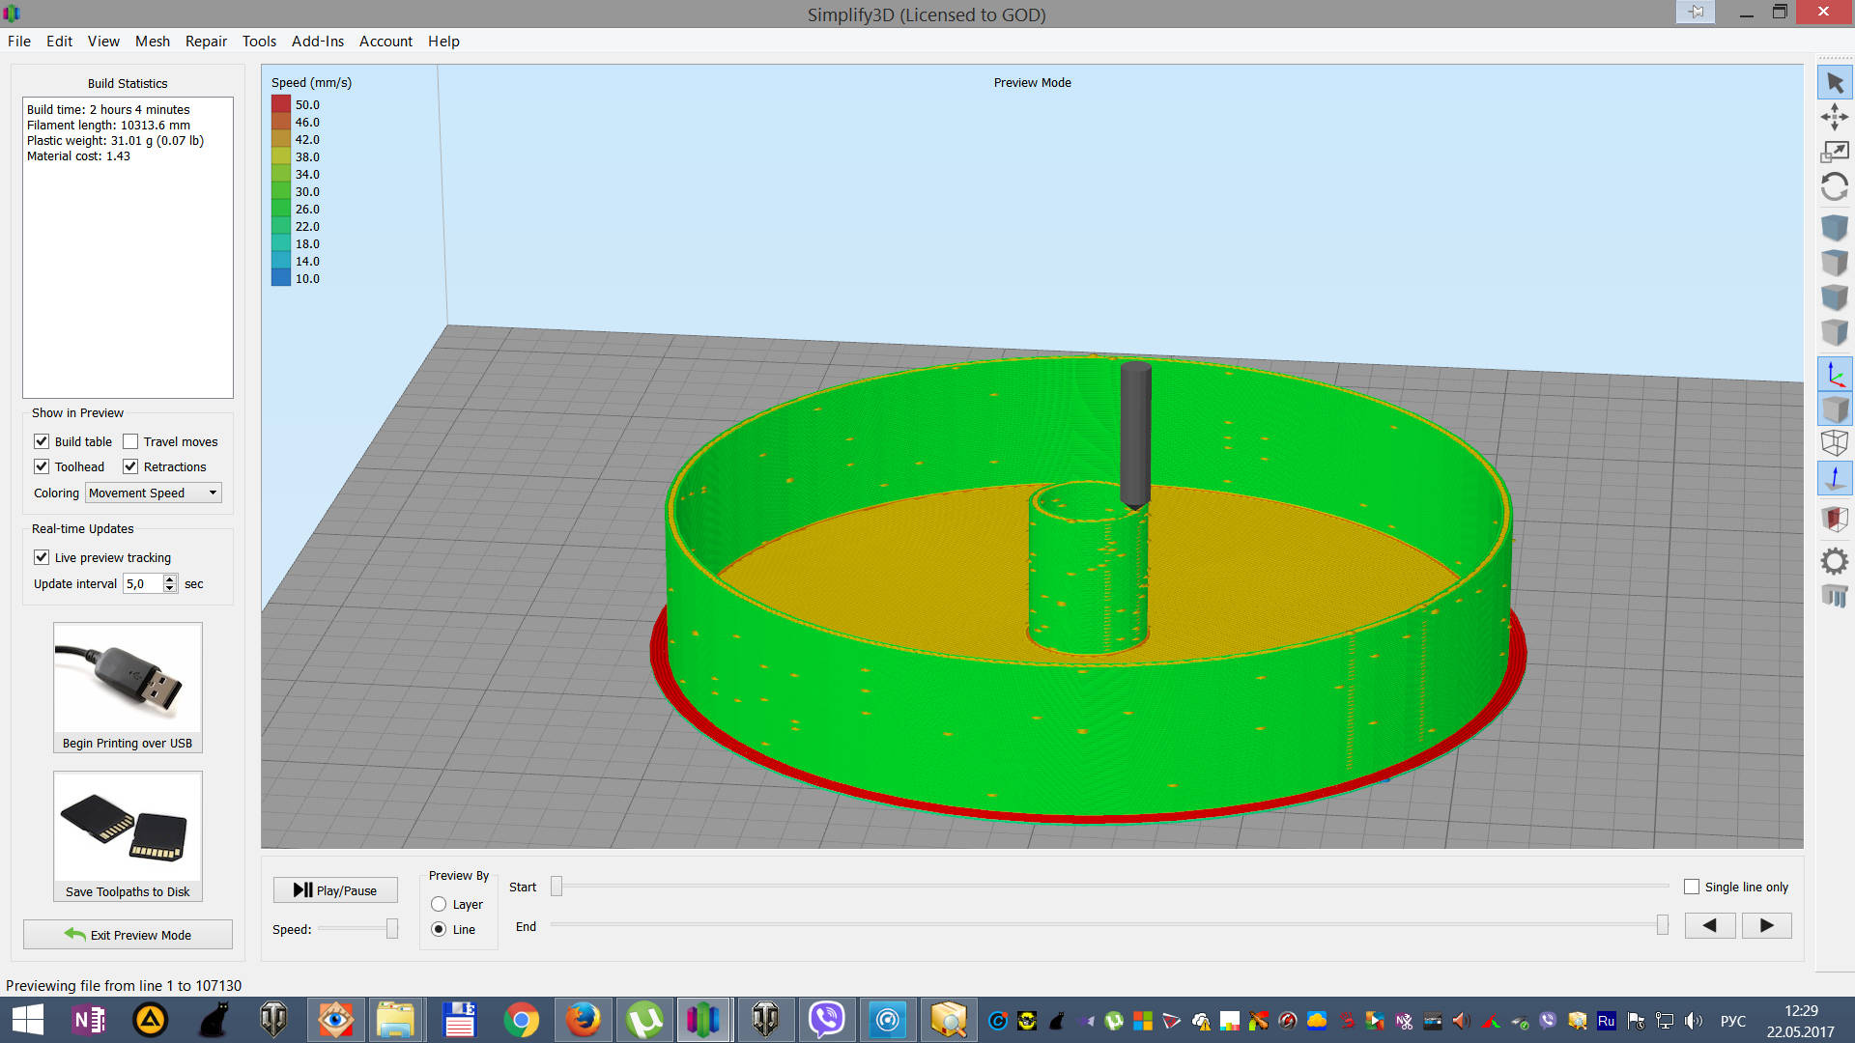Select Preview By Layer radio
This screenshot has width=1855, height=1043.
(x=439, y=904)
